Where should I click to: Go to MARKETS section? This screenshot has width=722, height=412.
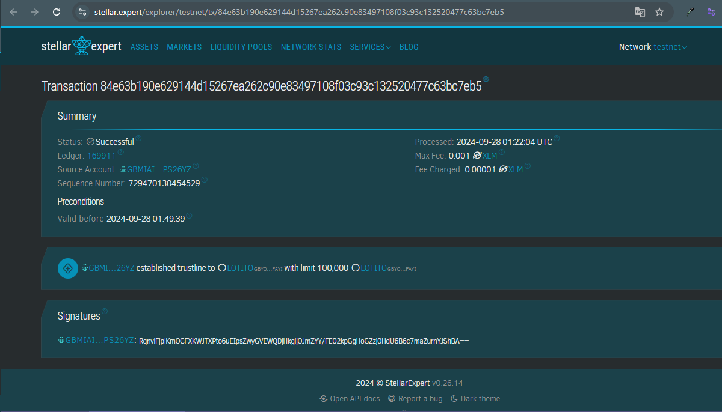coord(184,47)
